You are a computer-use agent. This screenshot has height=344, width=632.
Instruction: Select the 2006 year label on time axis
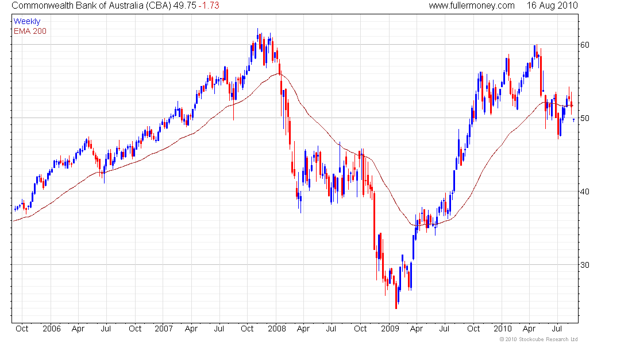[52, 329]
